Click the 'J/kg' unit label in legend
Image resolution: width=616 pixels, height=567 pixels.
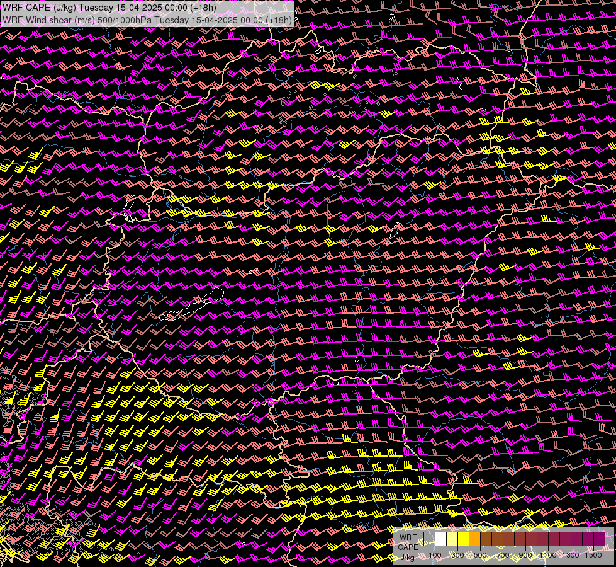pos(407,558)
